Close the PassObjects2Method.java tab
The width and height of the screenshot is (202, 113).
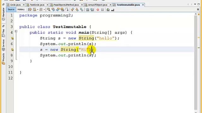click(82, 5)
